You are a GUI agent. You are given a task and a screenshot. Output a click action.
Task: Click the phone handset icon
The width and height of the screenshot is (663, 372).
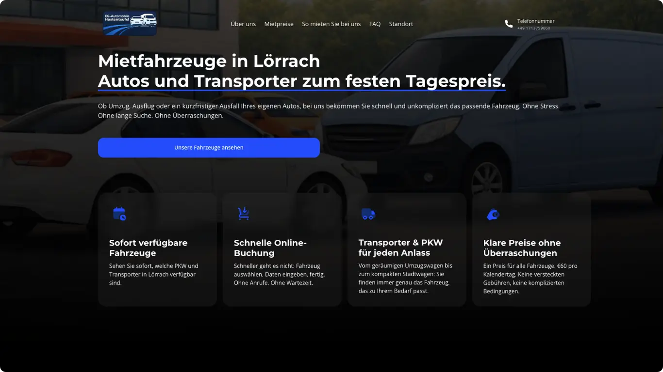click(x=508, y=24)
